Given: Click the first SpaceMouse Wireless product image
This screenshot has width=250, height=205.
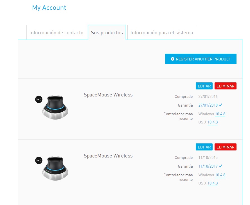Looking at the screenshot, I should (x=56, y=106).
